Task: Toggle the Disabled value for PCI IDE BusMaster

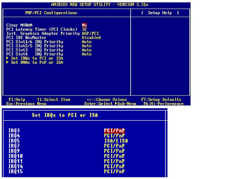Action: pos(91,38)
